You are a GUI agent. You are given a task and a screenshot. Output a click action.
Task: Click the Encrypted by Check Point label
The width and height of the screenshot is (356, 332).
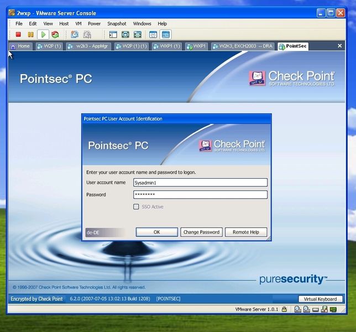pyautogui.click(x=36, y=299)
